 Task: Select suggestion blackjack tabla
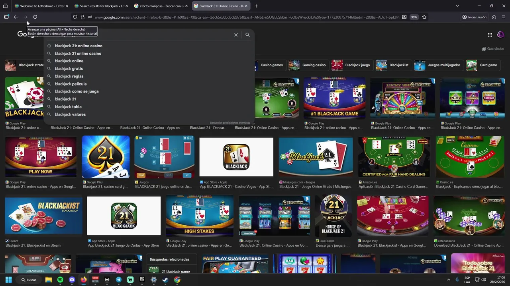68,107
